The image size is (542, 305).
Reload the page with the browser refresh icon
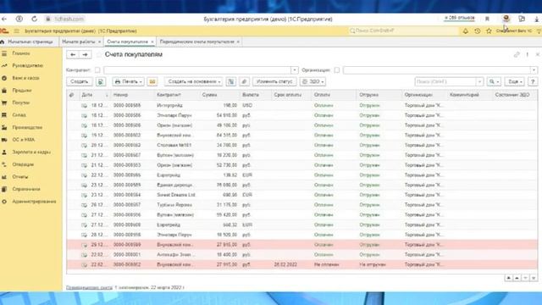(34, 19)
